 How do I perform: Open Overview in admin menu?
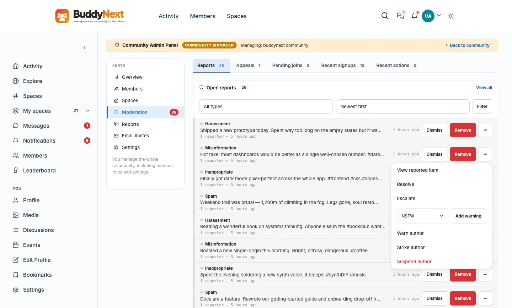145,77
